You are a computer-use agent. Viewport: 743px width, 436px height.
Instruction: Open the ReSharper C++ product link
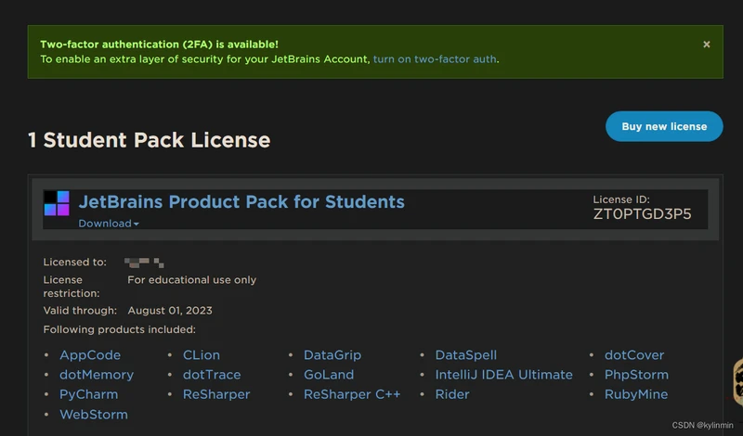point(352,394)
